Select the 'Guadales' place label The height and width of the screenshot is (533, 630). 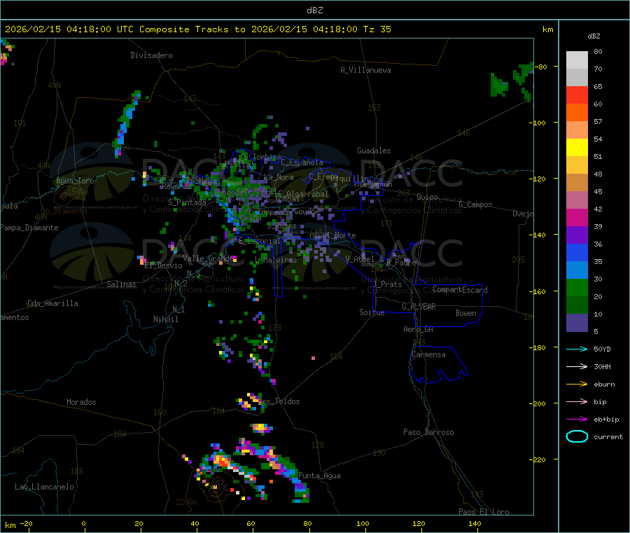pos(374,151)
